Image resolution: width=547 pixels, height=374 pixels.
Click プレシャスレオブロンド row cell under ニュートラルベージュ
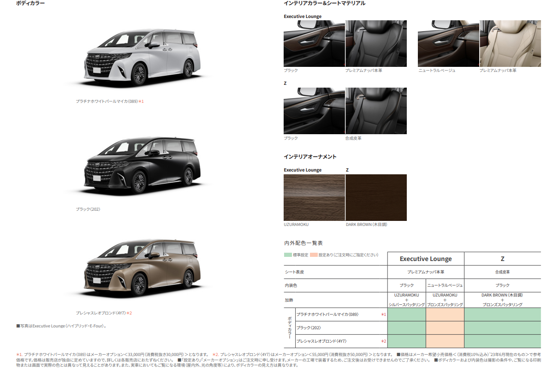coord(445,341)
